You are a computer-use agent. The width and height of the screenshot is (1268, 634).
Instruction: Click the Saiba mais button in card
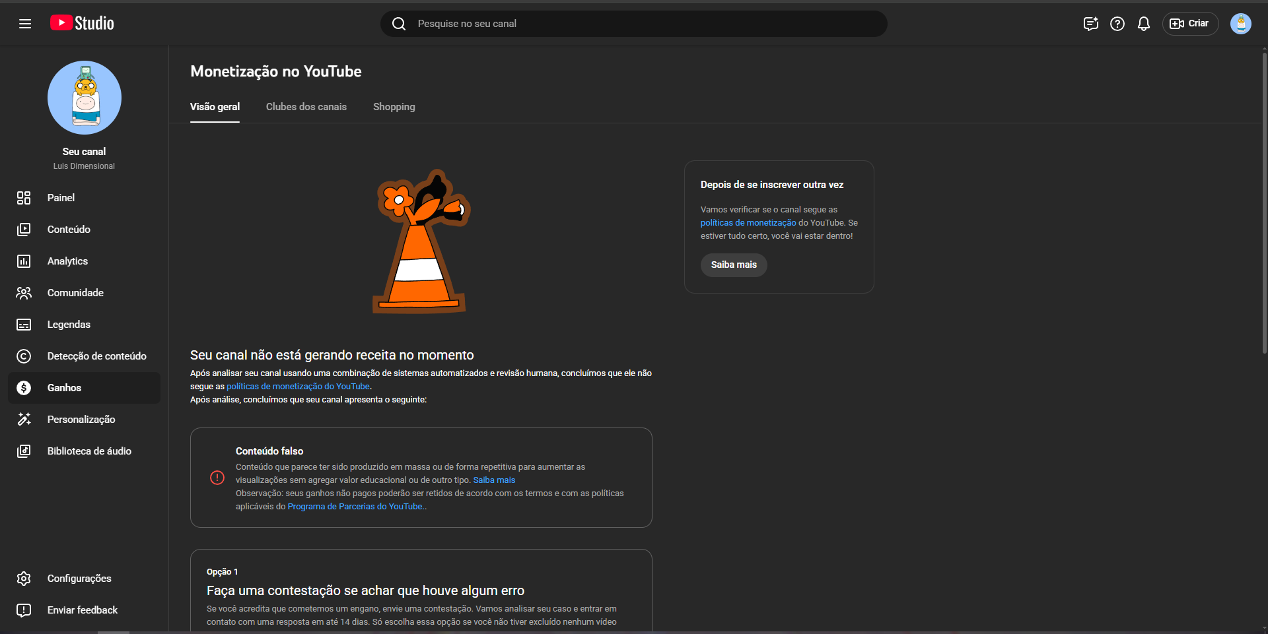tap(733, 265)
